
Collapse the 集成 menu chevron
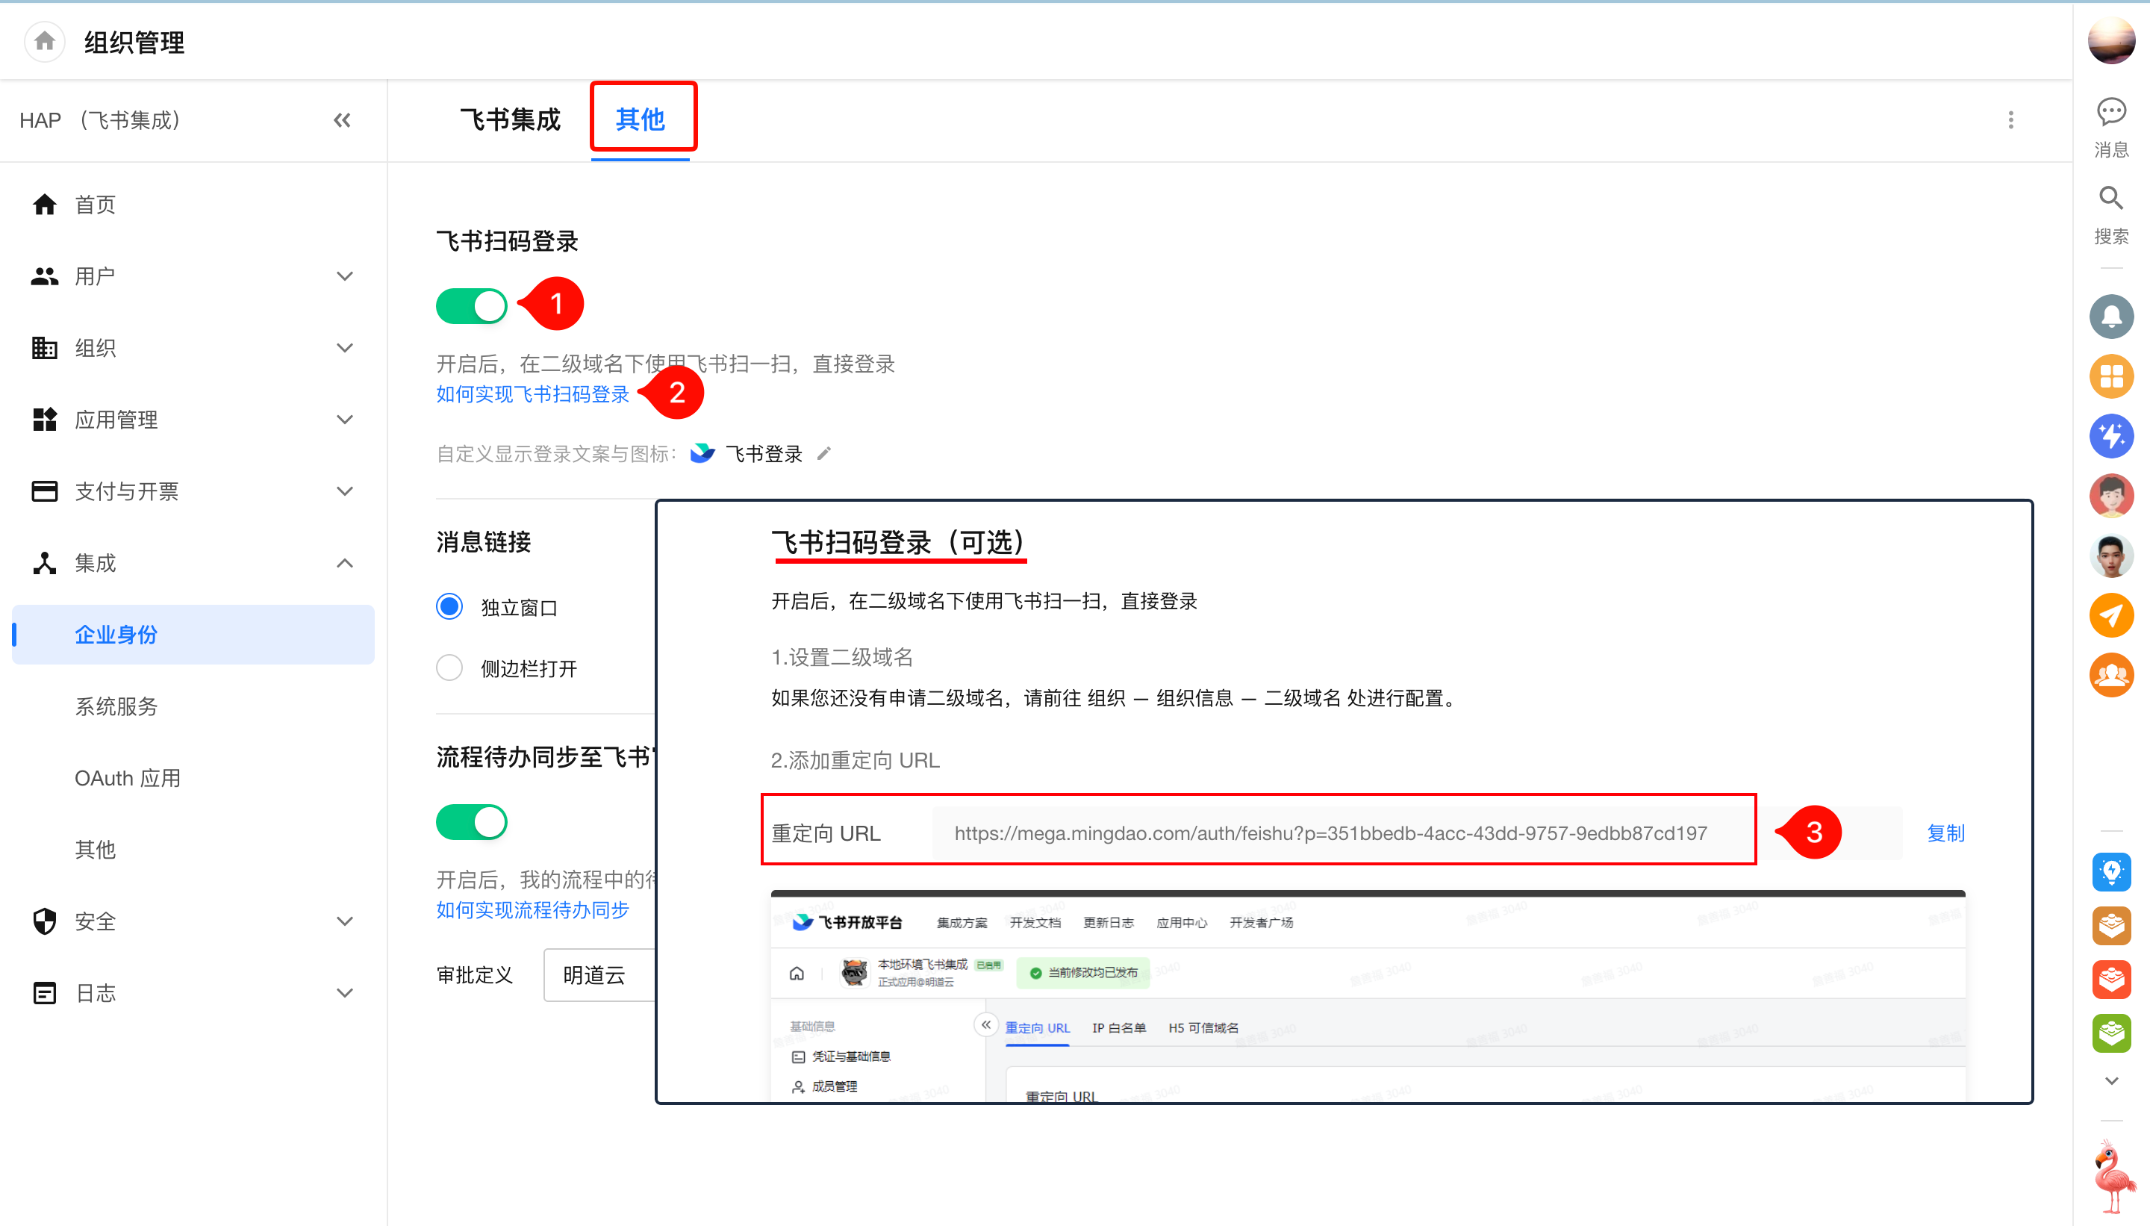point(344,562)
